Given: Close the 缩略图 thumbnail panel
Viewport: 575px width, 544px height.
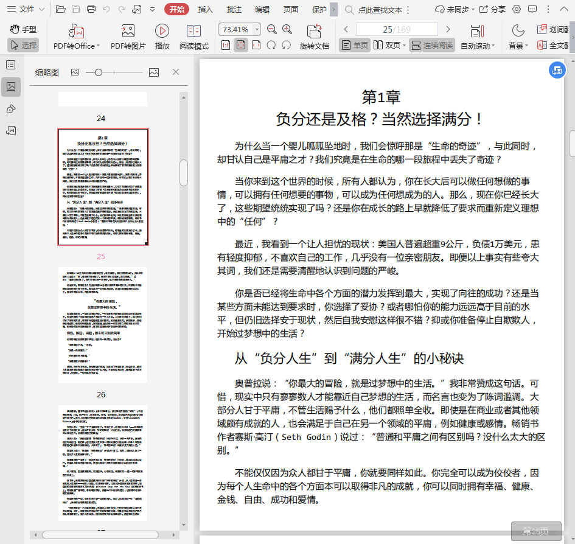Looking at the screenshot, I should (x=176, y=72).
